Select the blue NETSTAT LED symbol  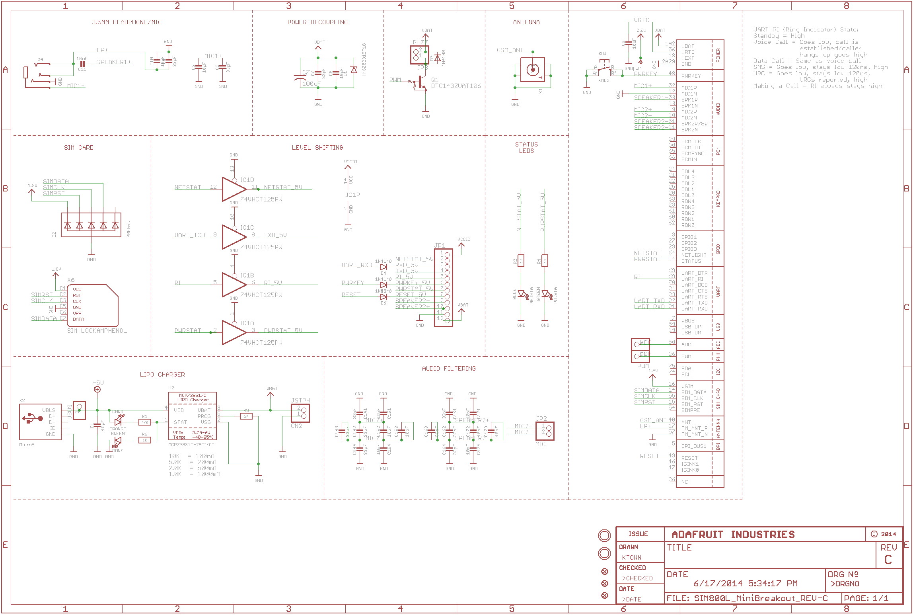(x=523, y=295)
